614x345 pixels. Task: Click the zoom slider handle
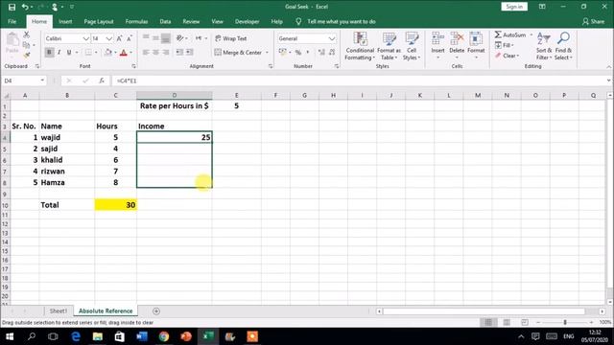click(565, 322)
